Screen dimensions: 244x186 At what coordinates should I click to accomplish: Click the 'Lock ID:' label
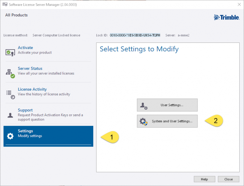[102, 35]
